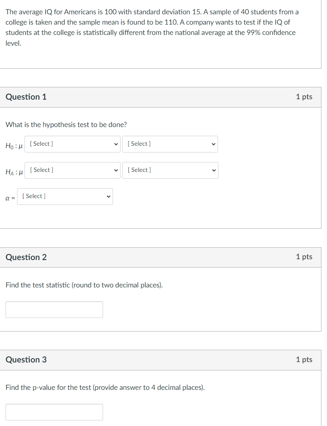Click the 1 pts label of Question 1
Image resolution: width=327 pixels, height=426 pixels.
(304, 97)
